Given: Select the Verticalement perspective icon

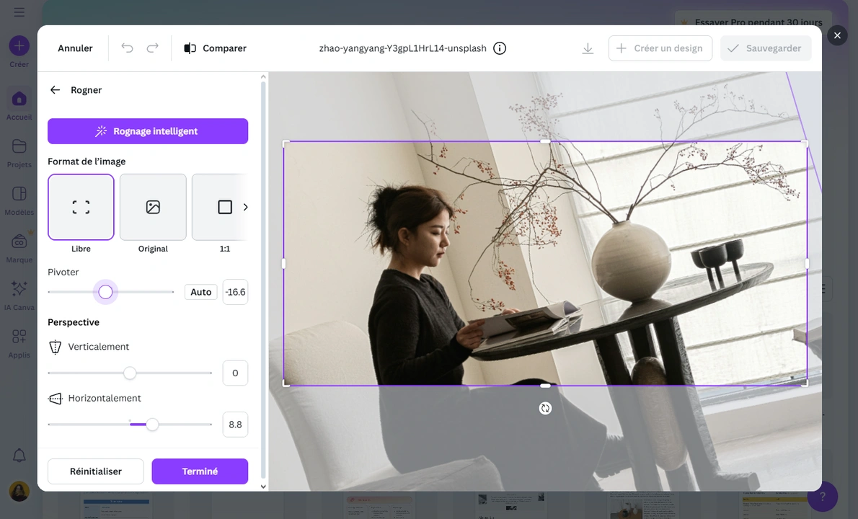Looking at the screenshot, I should (55, 347).
